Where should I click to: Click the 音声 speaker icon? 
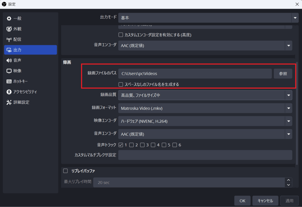(9, 60)
